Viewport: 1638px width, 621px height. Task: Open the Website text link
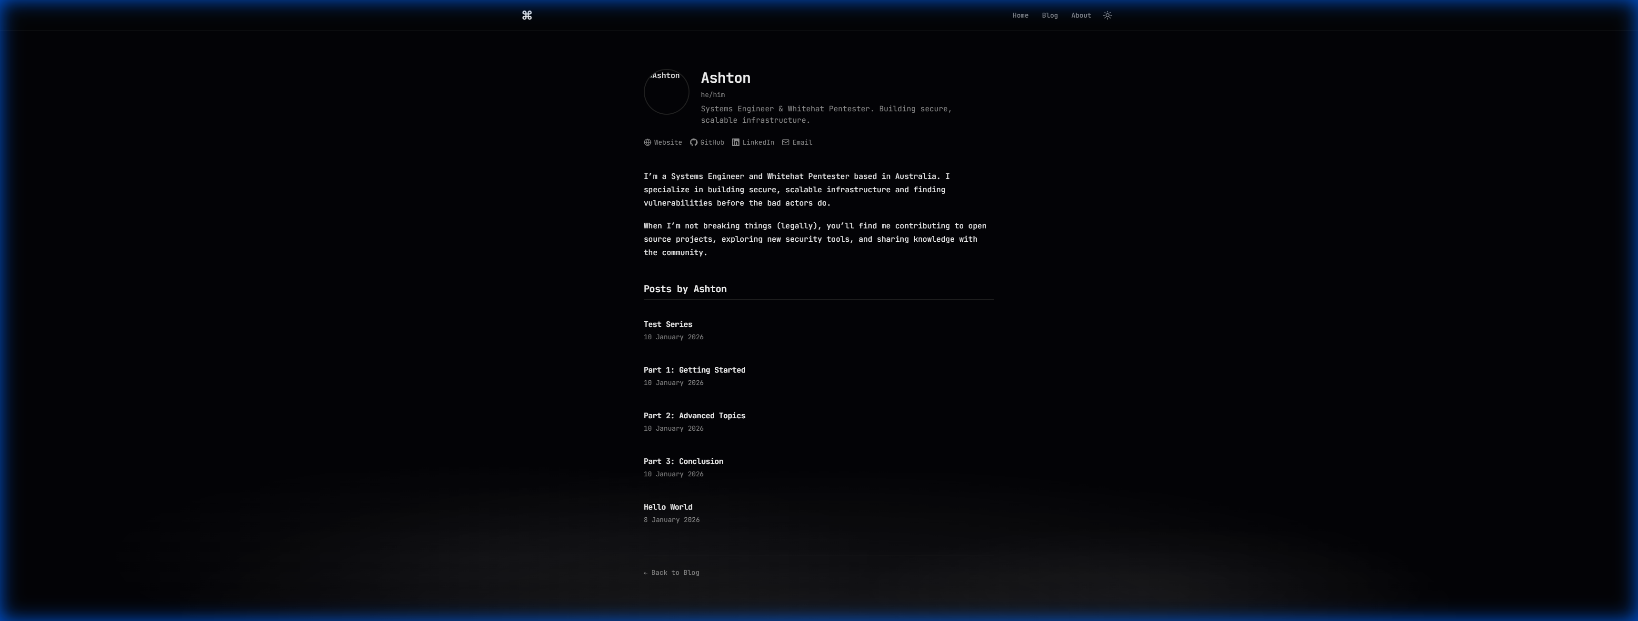[x=668, y=142]
